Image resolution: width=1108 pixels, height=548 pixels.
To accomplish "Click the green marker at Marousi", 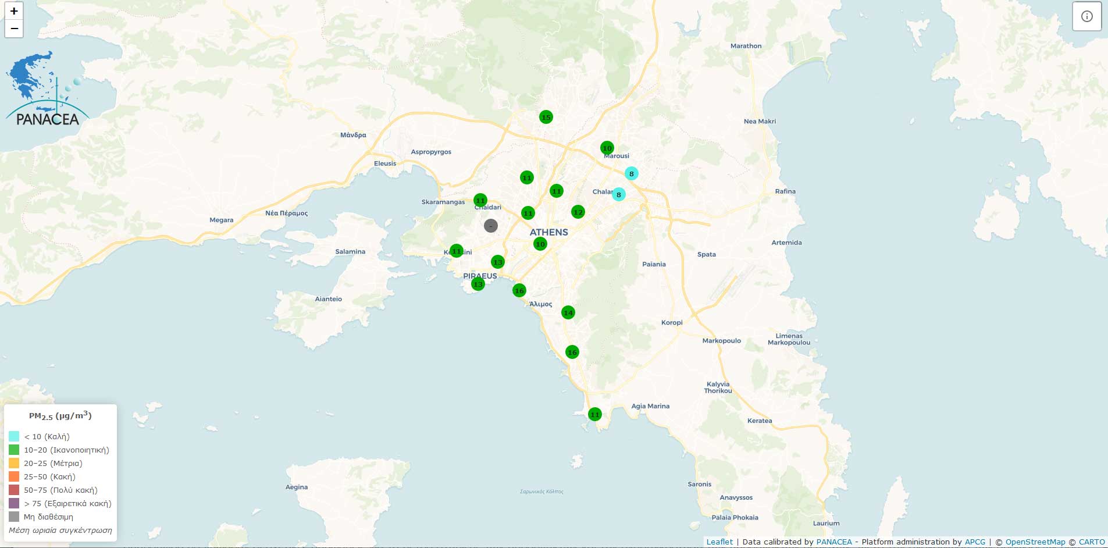I will pos(607,148).
